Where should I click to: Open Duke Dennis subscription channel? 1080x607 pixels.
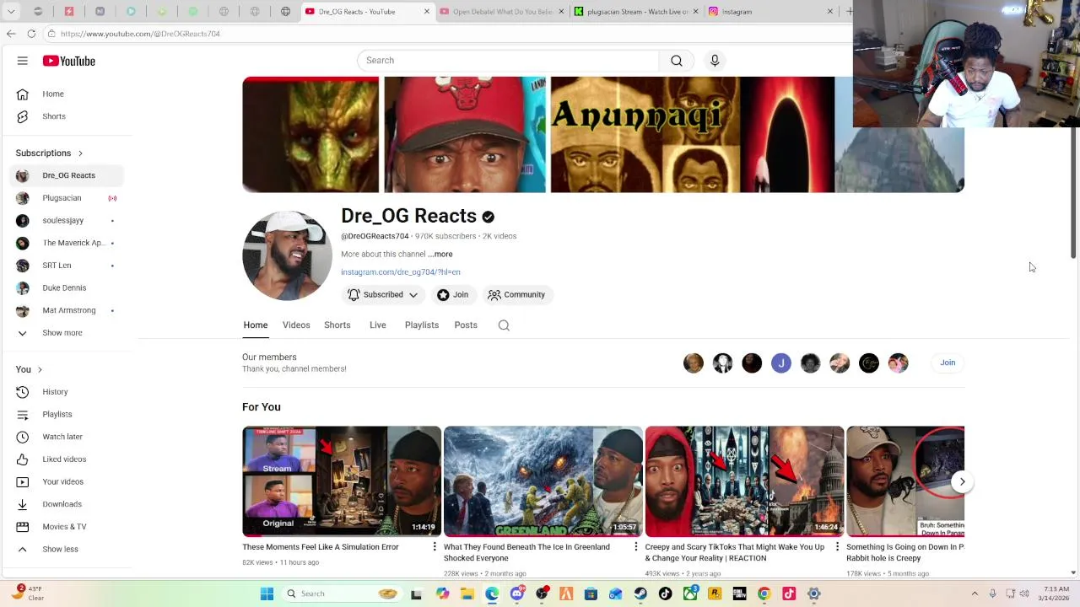point(67,287)
